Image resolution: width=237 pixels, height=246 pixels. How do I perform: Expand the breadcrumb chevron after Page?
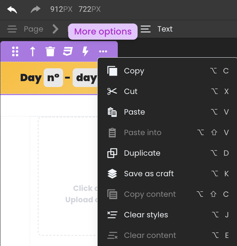(55, 29)
